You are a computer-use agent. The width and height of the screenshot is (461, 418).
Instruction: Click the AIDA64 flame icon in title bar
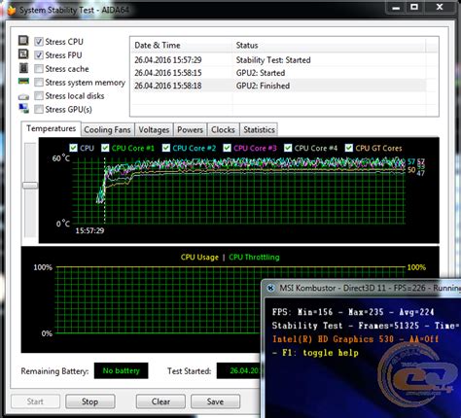[12, 11]
